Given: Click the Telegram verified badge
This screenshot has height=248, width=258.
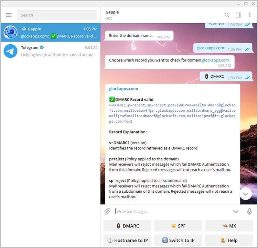Looking at the screenshot, I should pos(42,47).
